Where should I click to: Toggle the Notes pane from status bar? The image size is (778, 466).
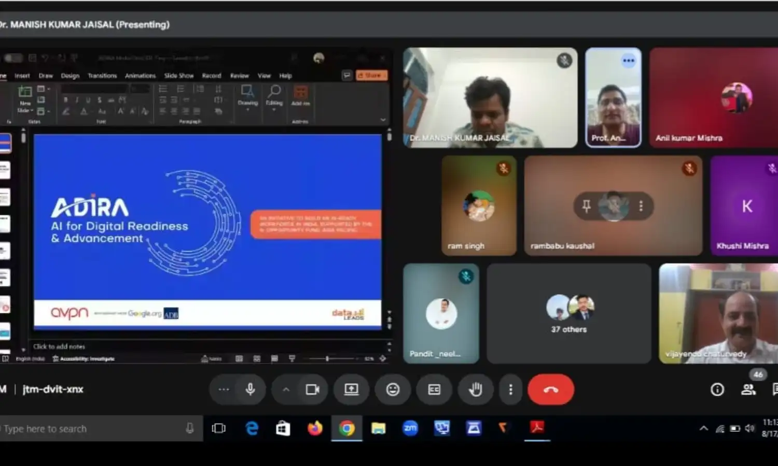(212, 358)
